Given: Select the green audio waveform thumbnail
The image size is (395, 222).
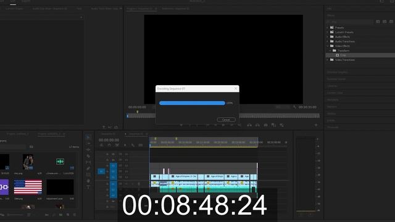Looking at the screenshot, I should (60, 162).
